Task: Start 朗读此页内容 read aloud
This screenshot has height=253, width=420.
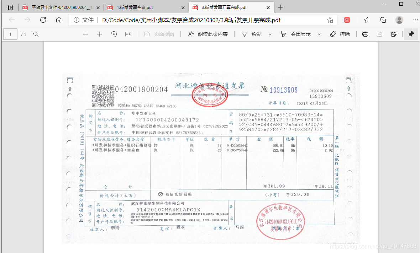Action: 208,34
